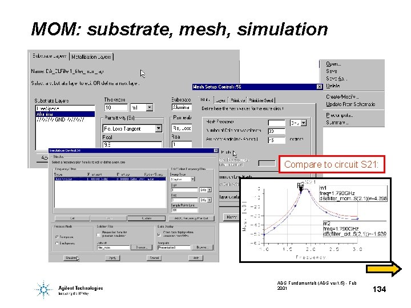Choose Delete from the menu

coord(333,86)
